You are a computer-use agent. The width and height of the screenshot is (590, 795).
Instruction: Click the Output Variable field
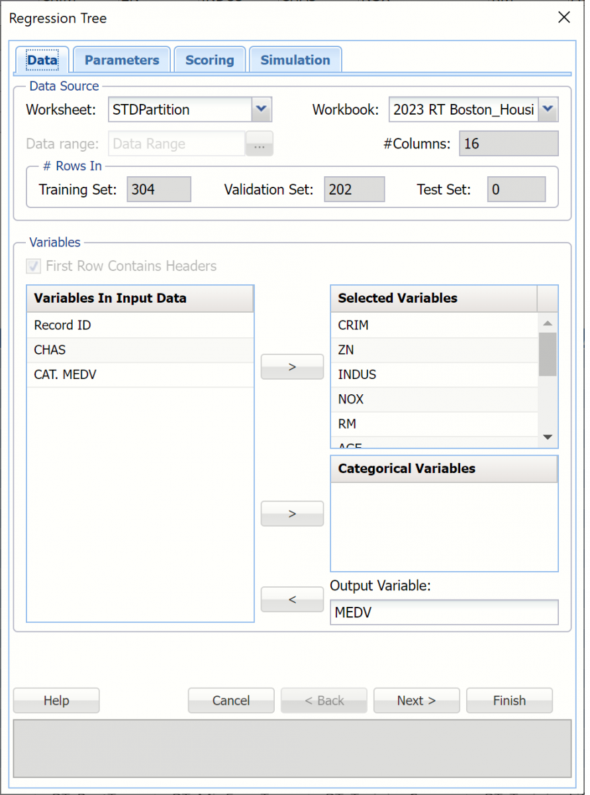coord(444,613)
